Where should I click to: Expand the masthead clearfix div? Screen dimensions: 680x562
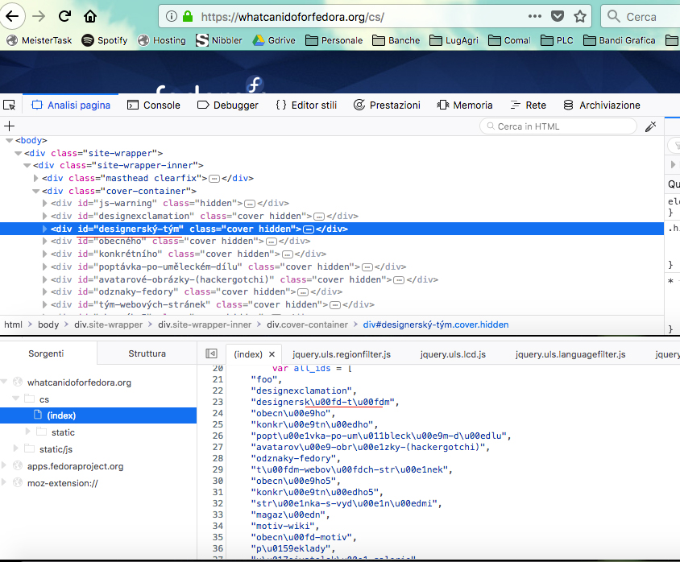point(36,178)
